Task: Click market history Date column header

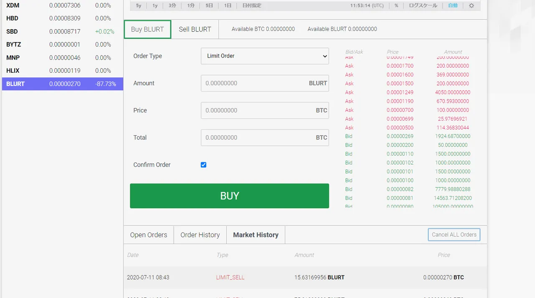Action: [133, 255]
